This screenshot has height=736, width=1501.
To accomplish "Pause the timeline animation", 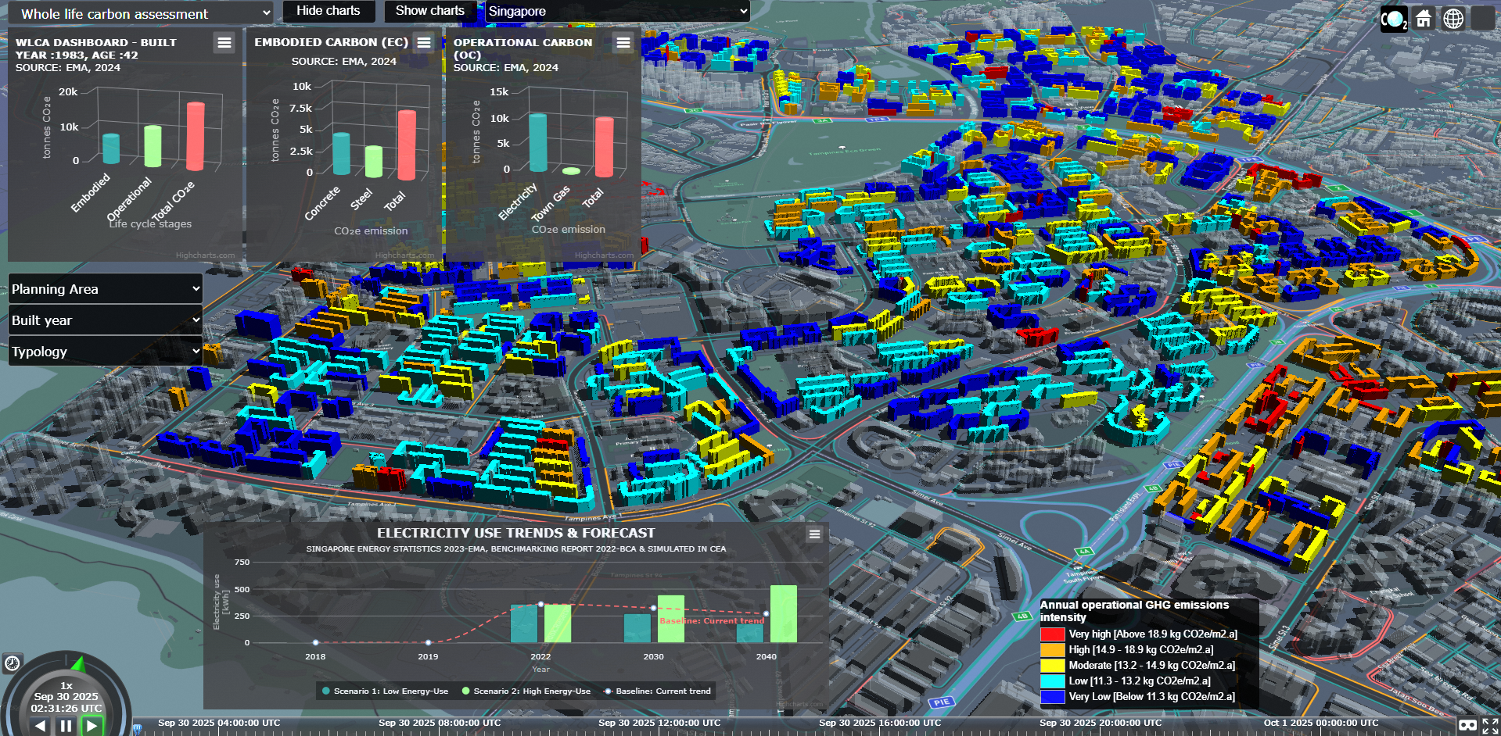I will point(66,726).
